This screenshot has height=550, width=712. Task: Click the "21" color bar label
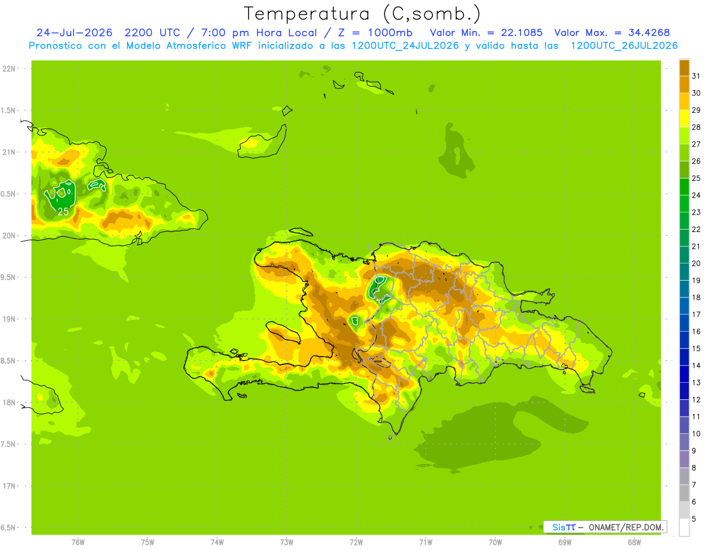(x=696, y=246)
